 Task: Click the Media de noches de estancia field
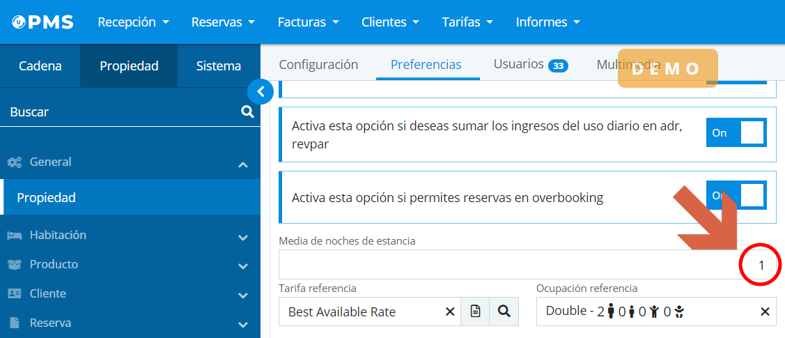[x=515, y=265]
